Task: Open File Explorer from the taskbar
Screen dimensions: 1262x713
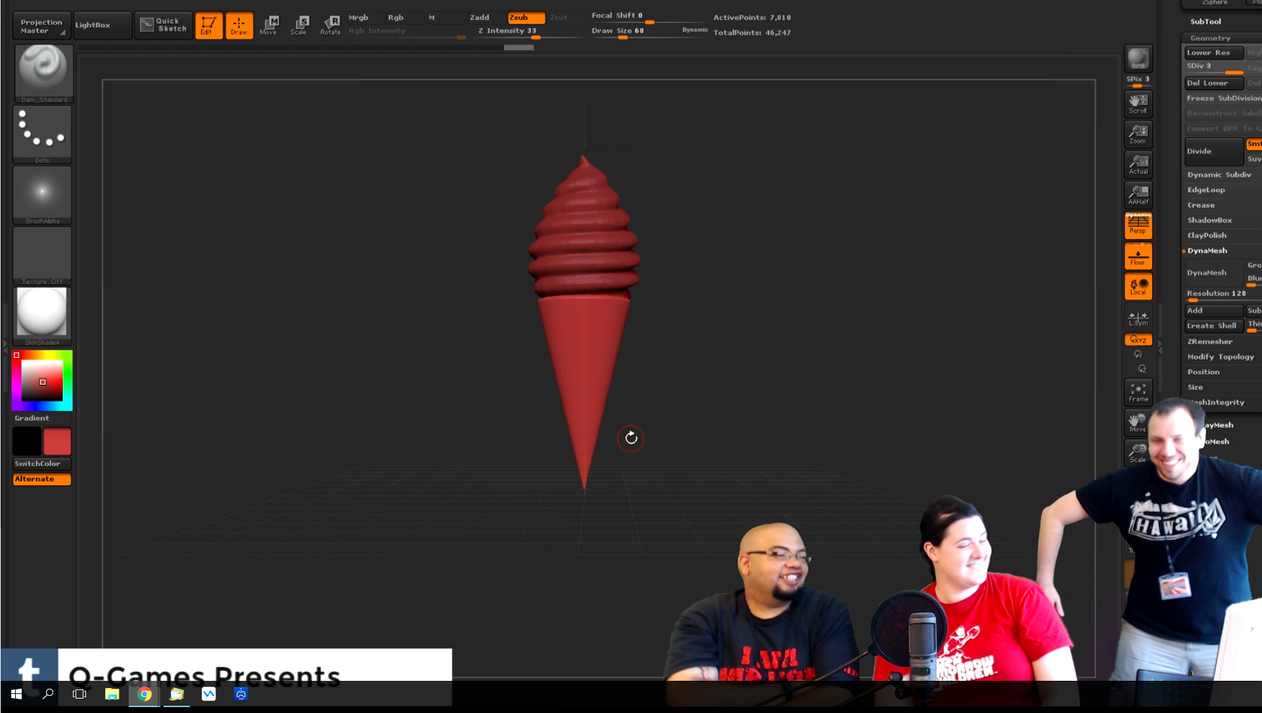Action: (112, 694)
